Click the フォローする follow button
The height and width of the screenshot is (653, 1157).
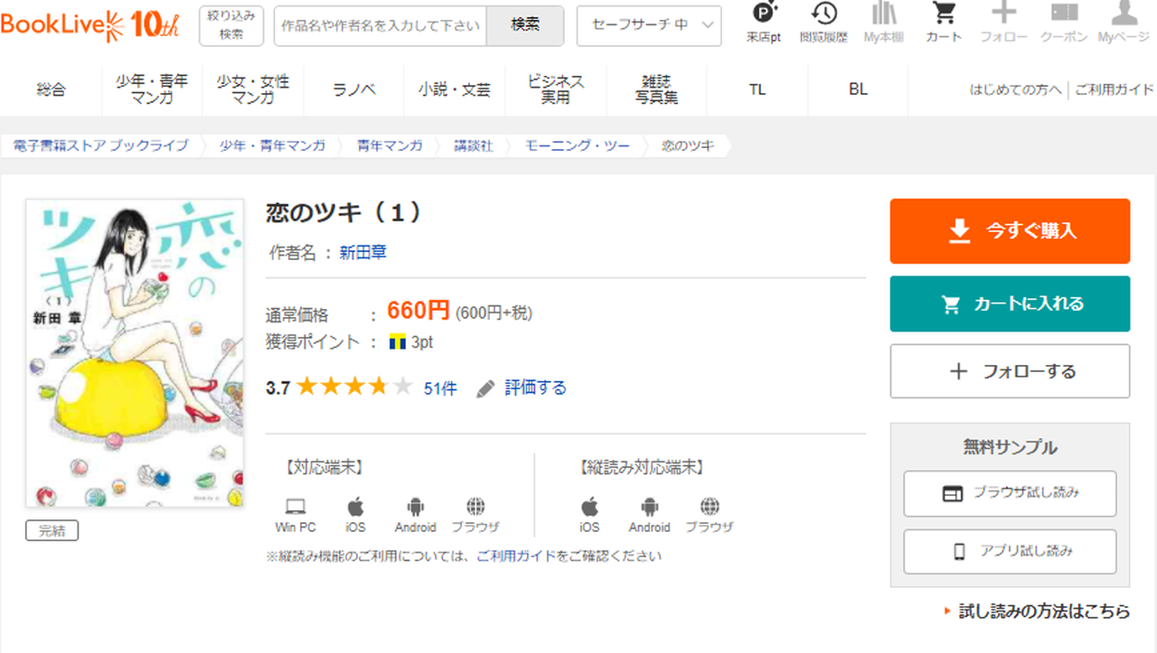click(x=1010, y=371)
